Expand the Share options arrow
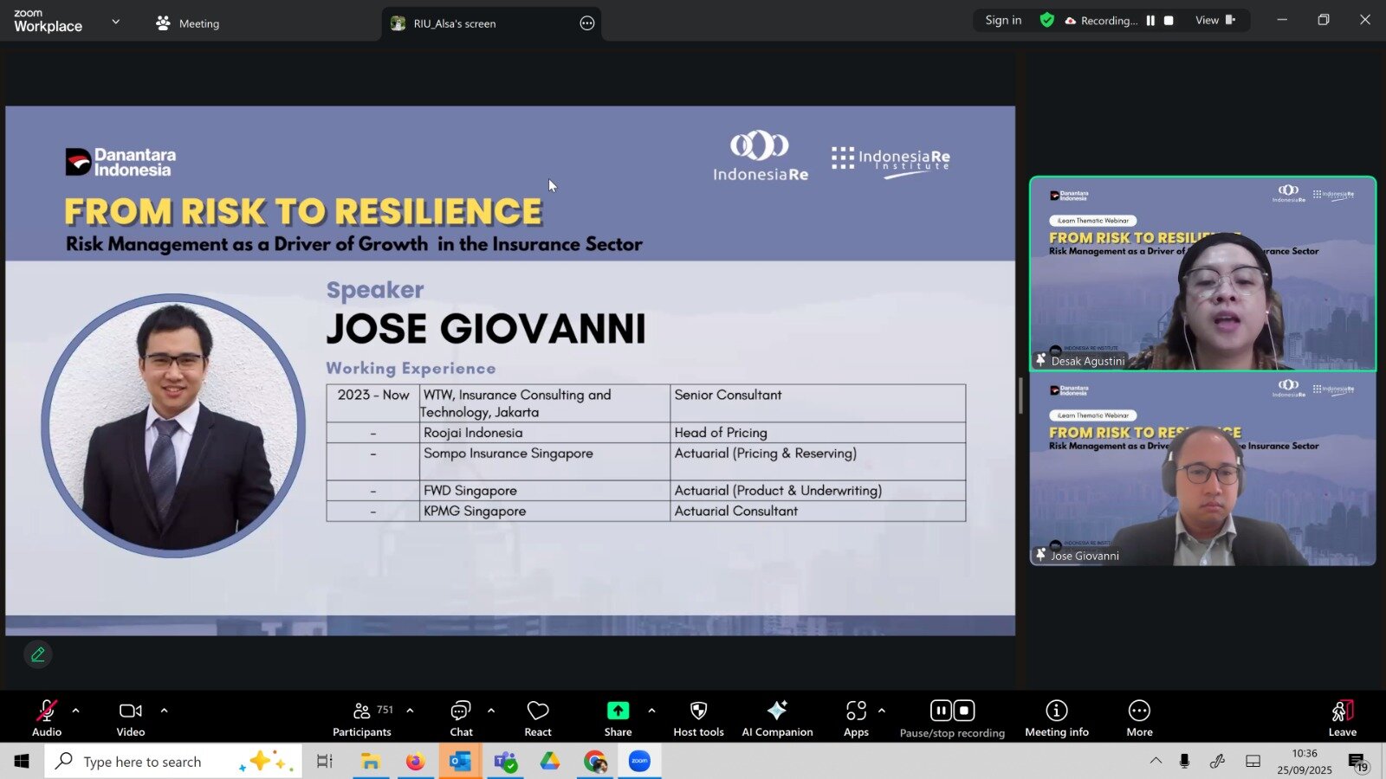Image resolution: width=1386 pixels, height=779 pixels. point(651,711)
